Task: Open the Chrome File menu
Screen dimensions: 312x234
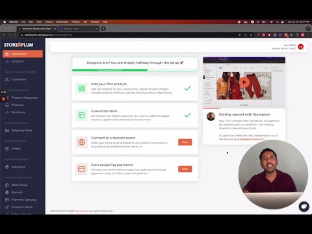Action: pos(23,22)
